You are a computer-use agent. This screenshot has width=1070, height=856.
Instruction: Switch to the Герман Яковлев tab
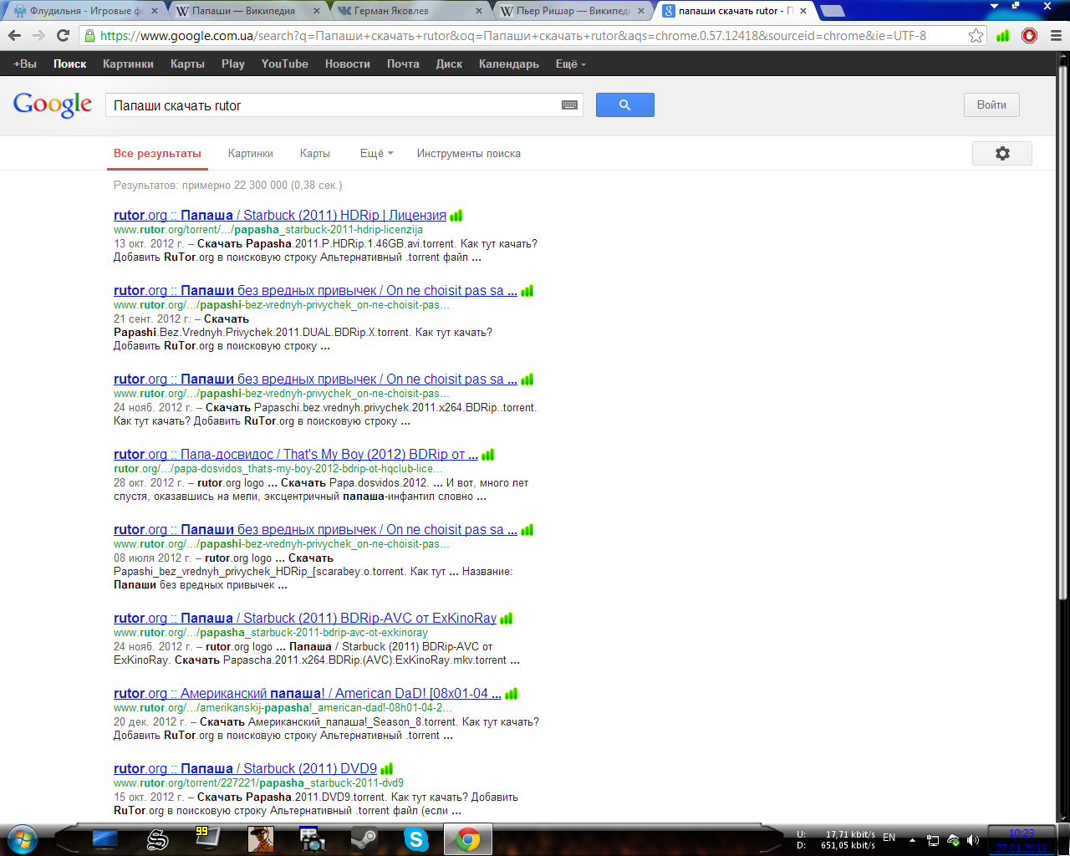point(406,11)
